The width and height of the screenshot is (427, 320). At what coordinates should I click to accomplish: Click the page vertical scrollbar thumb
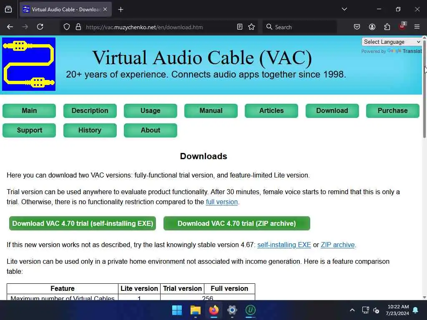click(424, 88)
